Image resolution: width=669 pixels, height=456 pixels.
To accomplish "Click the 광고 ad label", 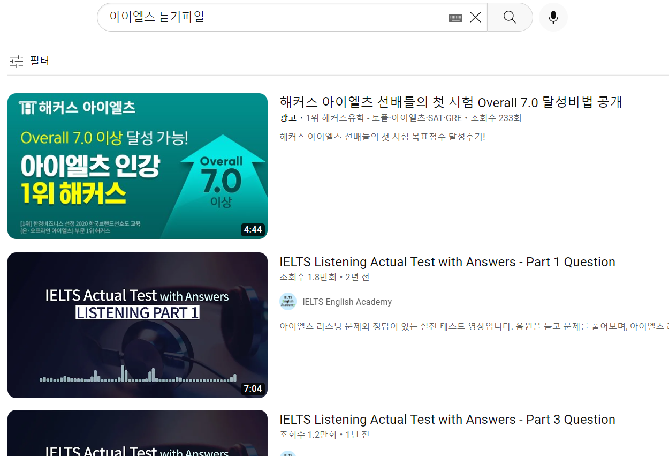I will point(288,118).
